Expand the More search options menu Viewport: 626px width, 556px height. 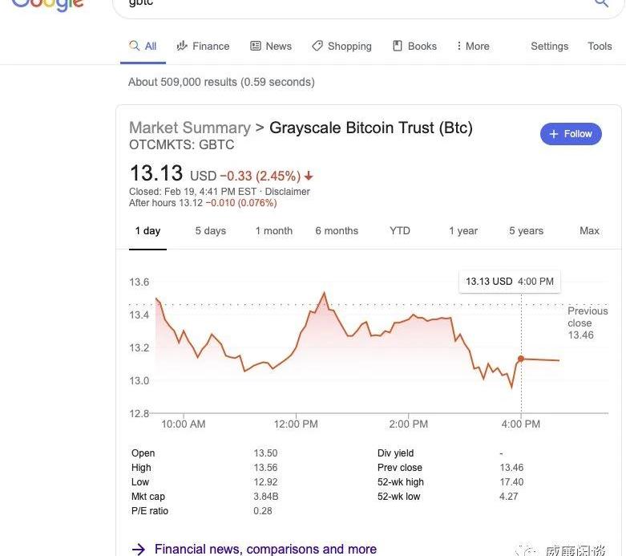[472, 46]
